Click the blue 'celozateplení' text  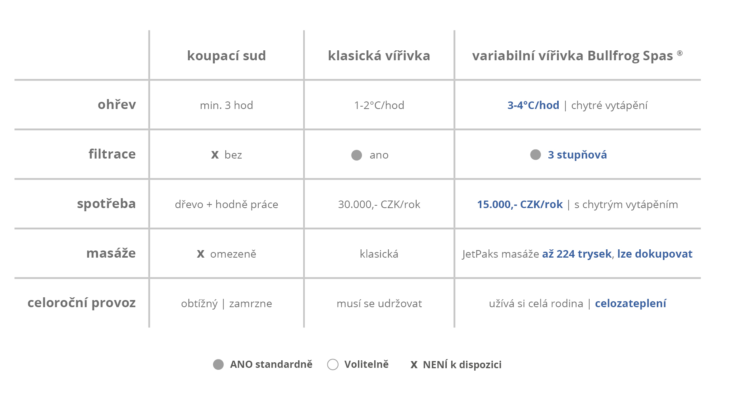coord(630,304)
